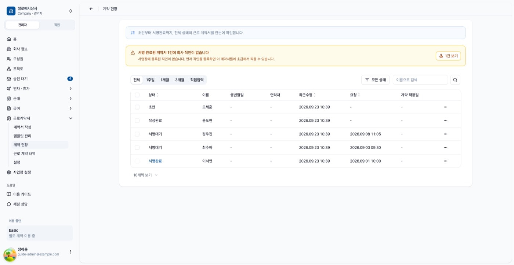
Task: Open the 조직도 page
Action: click(x=40, y=69)
